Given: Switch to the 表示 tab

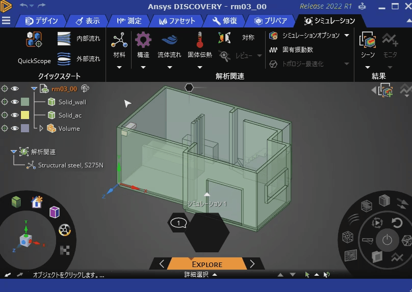Looking at the screenshot, I should tap(88, 21).
